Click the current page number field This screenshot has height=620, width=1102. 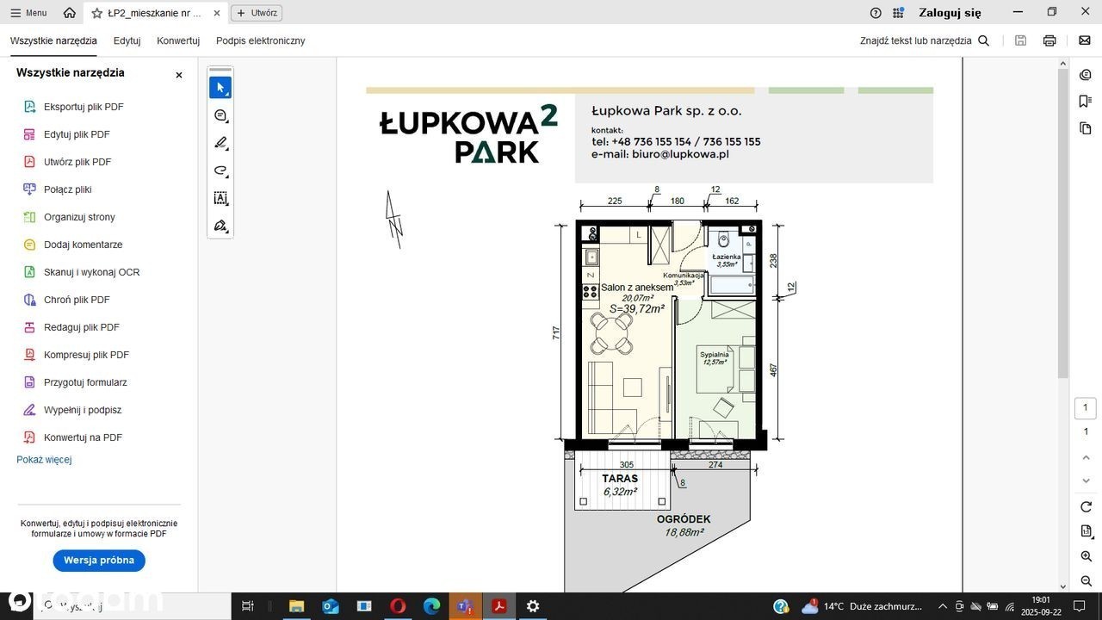pos(1086,408)
